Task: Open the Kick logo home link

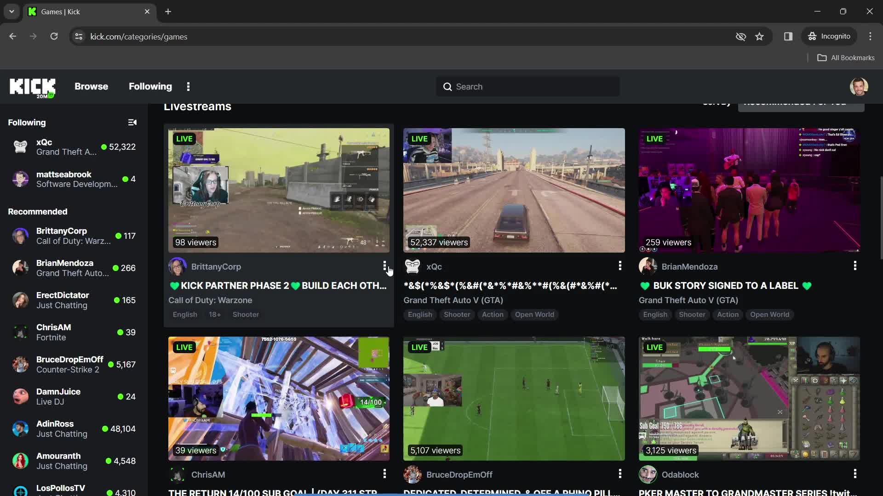Action: click(33, 87)
